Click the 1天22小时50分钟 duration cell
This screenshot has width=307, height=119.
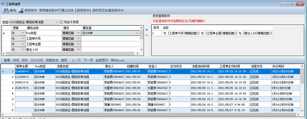(x=285, y=83)
